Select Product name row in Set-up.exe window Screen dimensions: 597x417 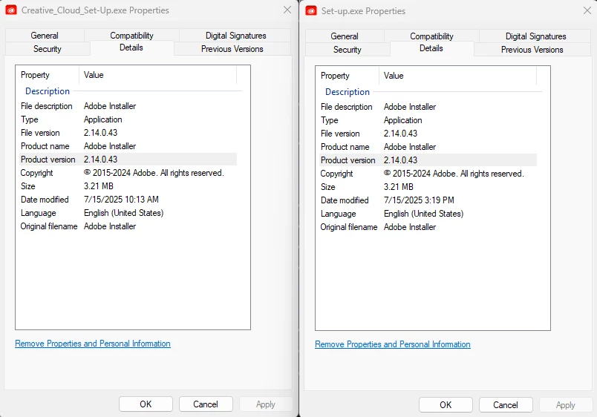coord(428,147)
